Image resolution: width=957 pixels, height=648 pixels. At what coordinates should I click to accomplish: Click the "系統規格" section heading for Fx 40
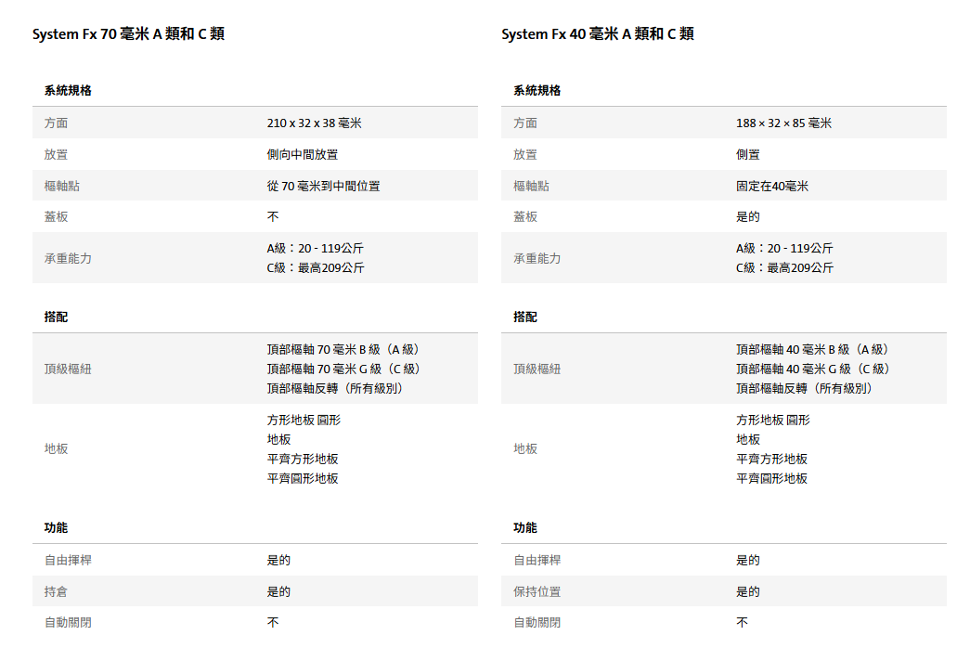point(537,91)
